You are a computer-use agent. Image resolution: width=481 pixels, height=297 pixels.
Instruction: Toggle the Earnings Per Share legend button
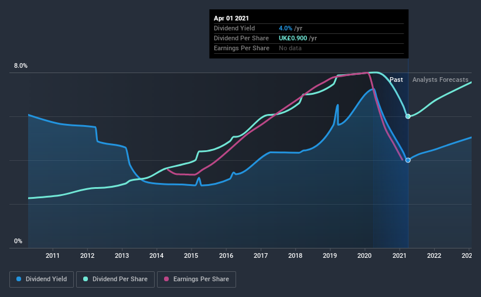click(x=197, y=279)
